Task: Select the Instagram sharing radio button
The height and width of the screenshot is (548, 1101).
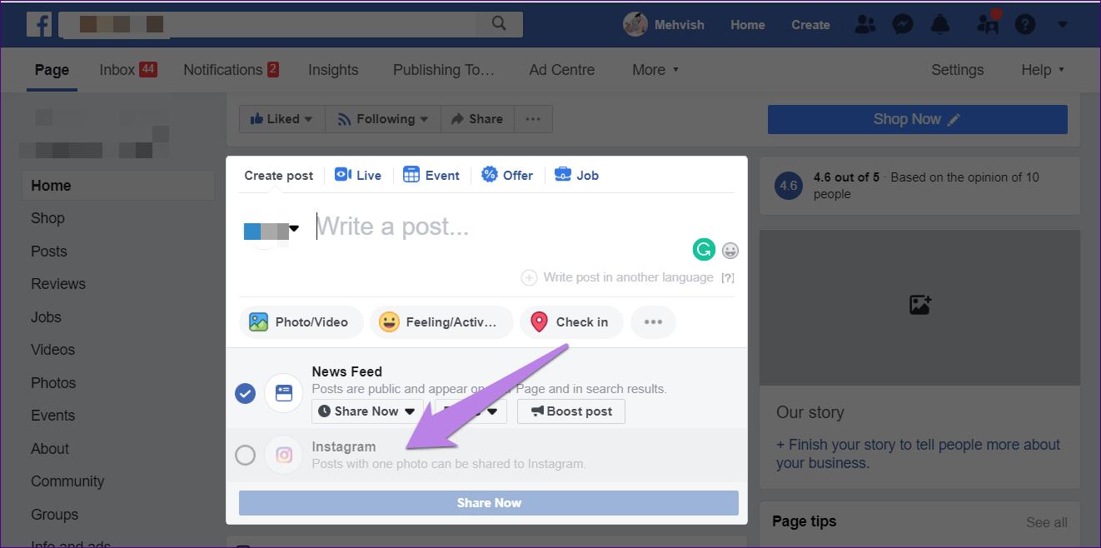Action: point(245,455)
